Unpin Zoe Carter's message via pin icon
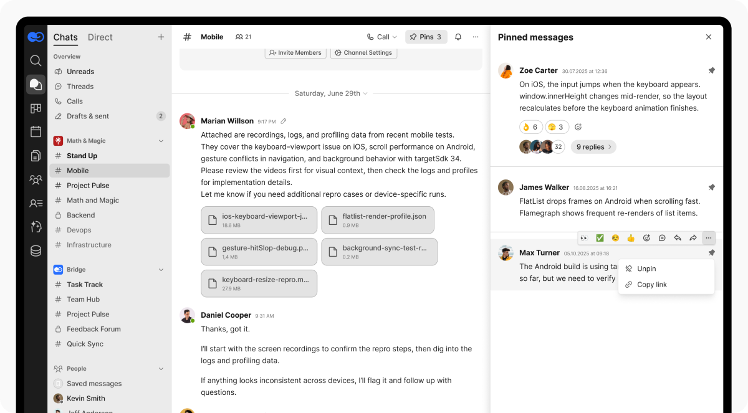The image size is (748, 413). (x=711, y=70)
